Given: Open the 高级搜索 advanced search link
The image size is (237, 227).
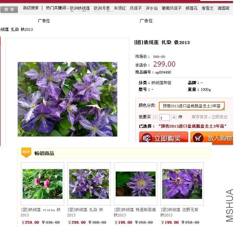Looking at the screenshot, I should pyautogui.click(x=31, y=8).
